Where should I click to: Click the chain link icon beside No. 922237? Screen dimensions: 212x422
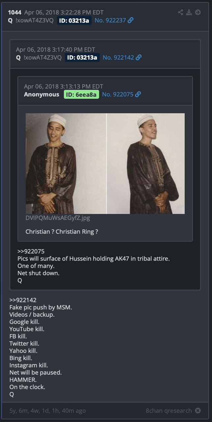pyautogui.click(x=131, y=20)
